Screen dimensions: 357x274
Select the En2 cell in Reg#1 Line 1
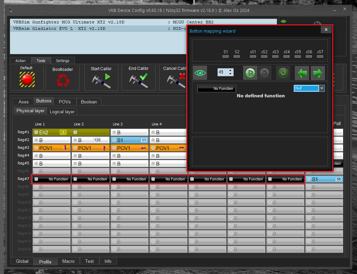[x=51, y=132]
